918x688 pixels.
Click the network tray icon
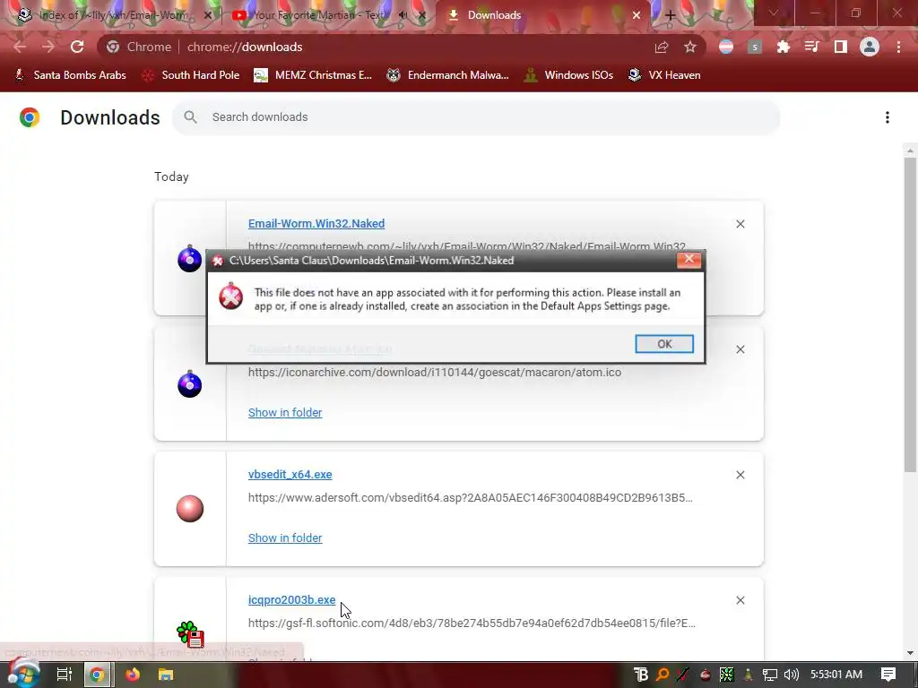(769, 675)
